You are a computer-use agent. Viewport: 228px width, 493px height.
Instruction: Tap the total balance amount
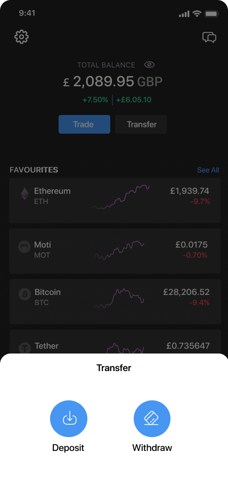tap(113, 82)
